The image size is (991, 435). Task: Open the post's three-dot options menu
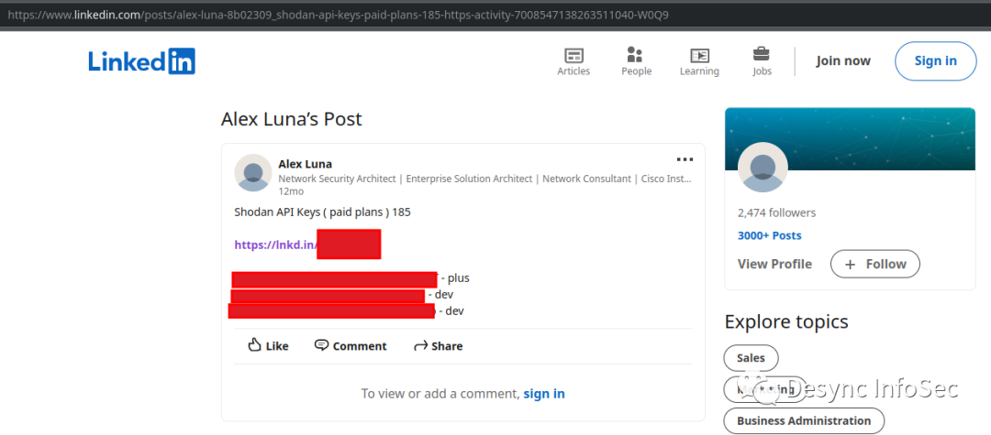(685, 159)
